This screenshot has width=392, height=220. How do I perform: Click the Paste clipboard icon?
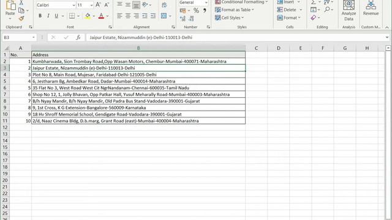coord(10,5)
